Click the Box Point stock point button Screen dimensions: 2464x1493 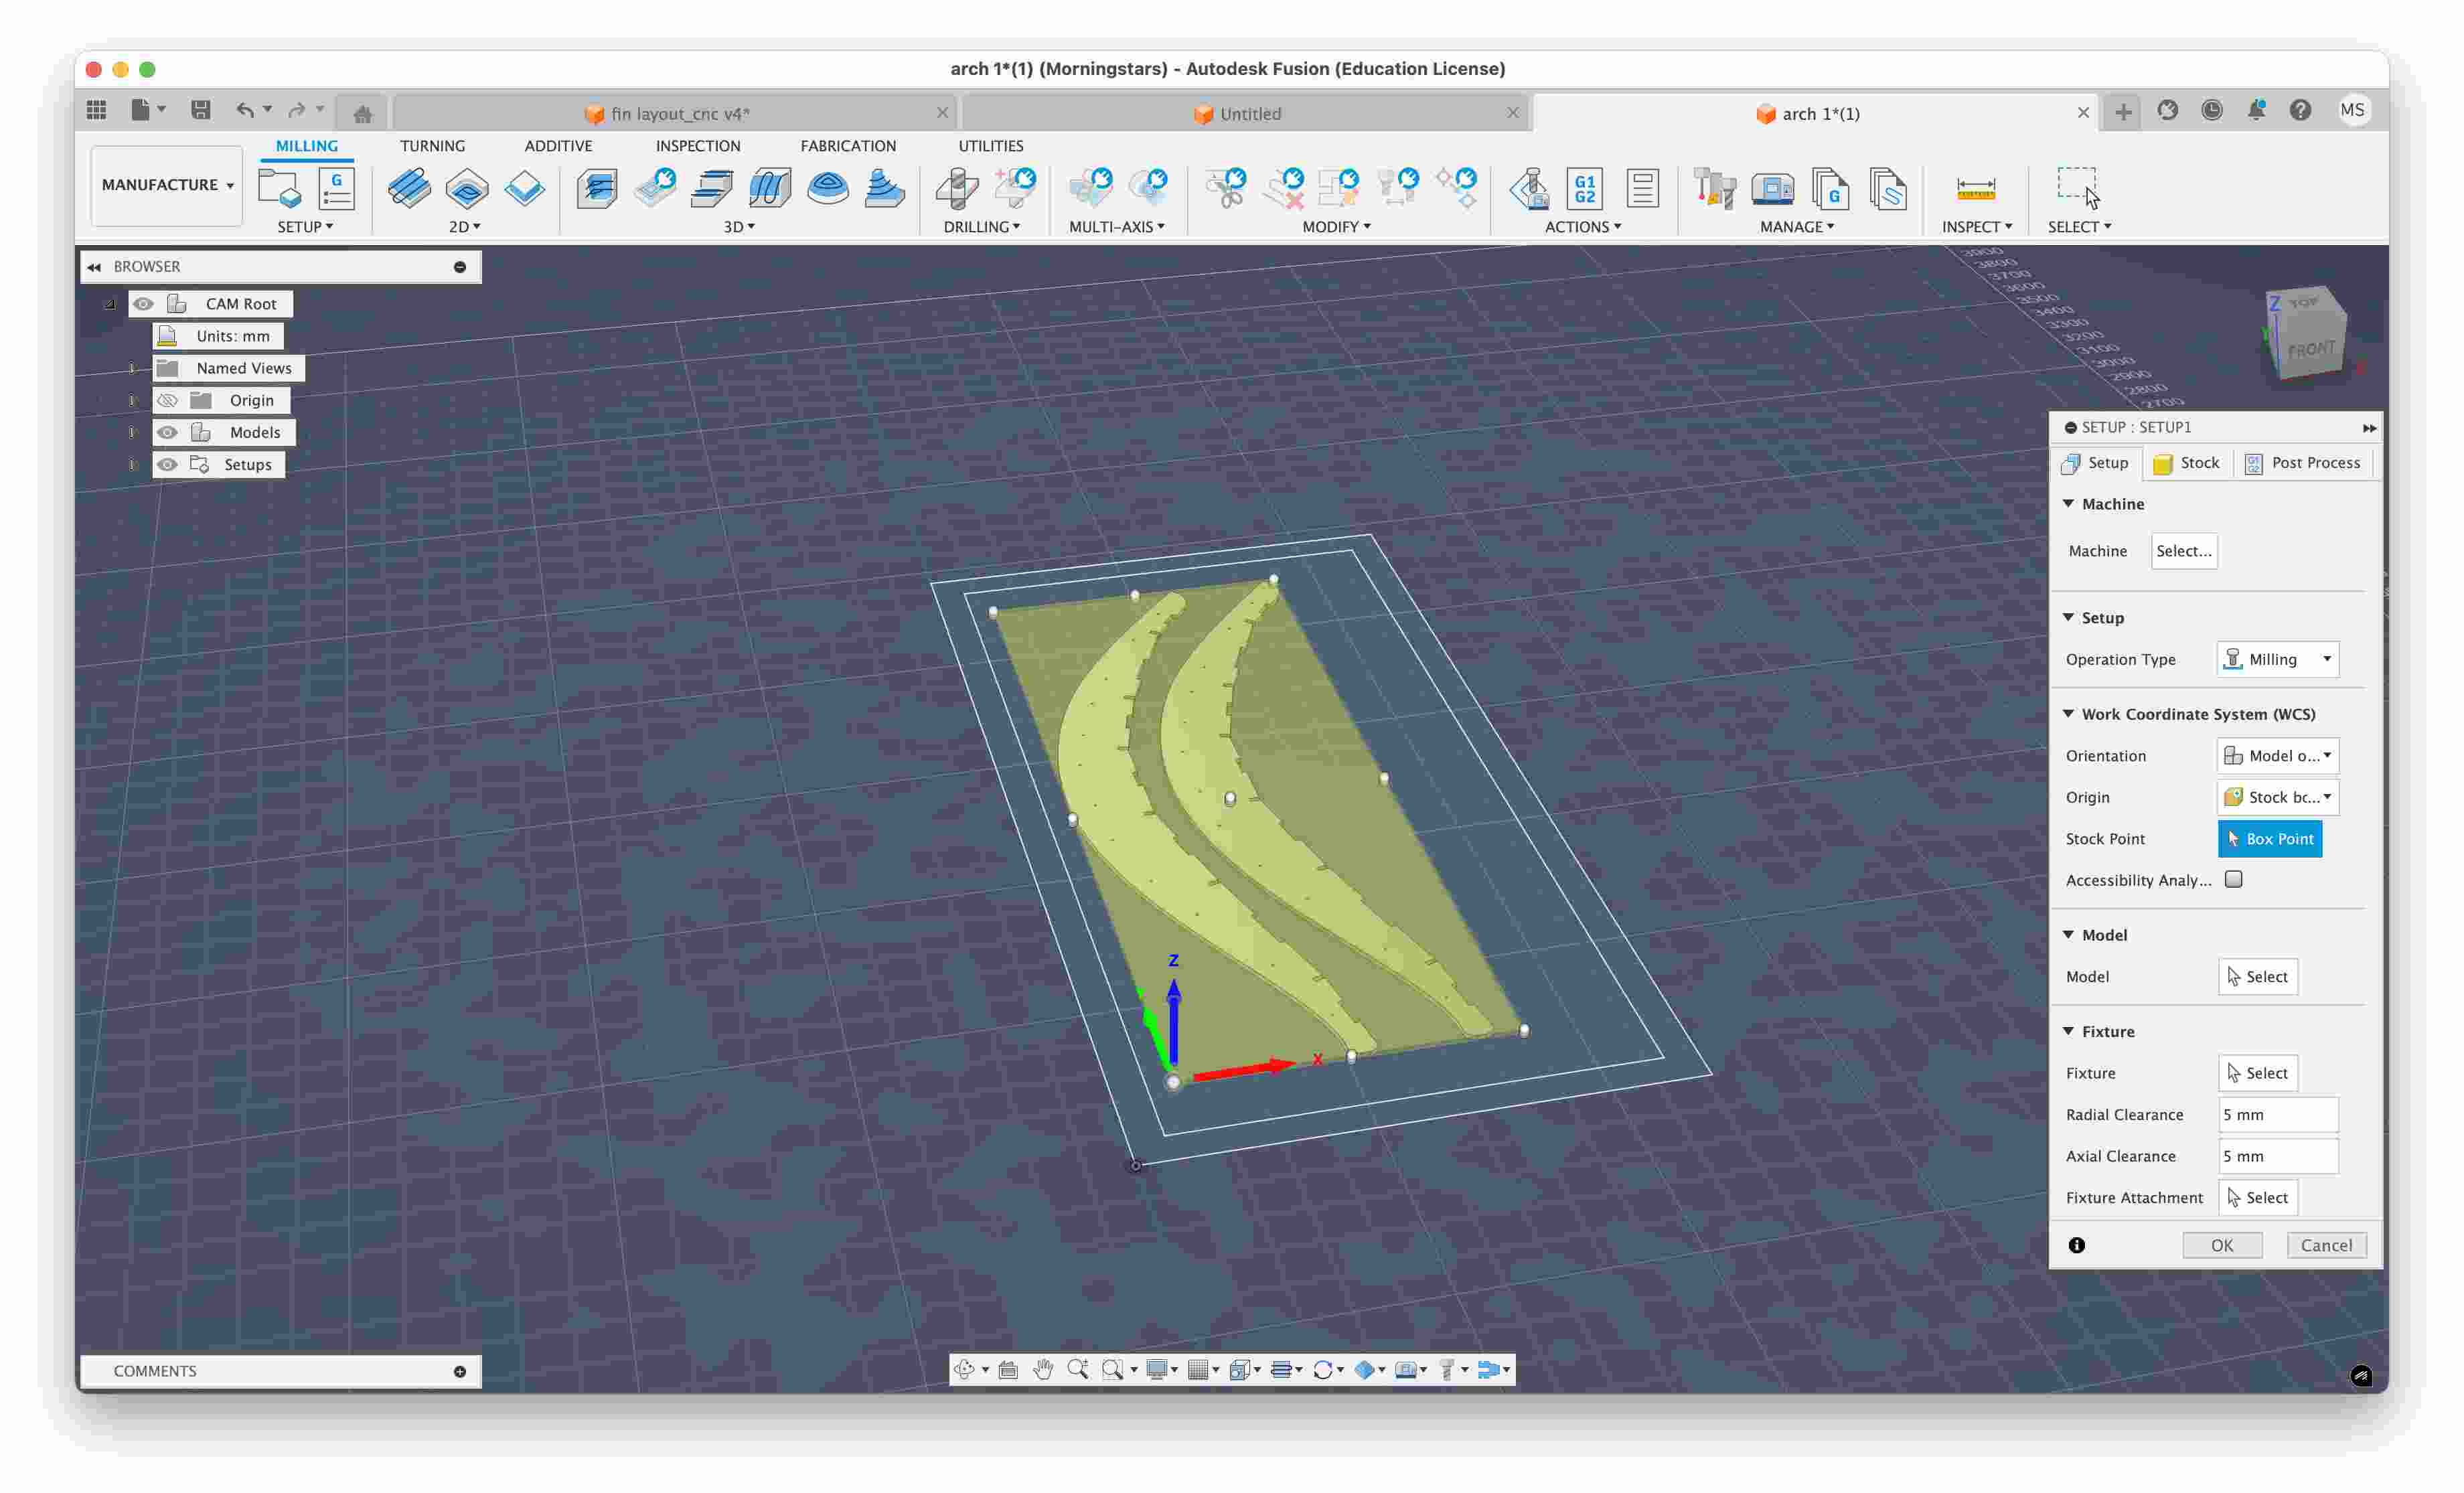point(2270,838)
